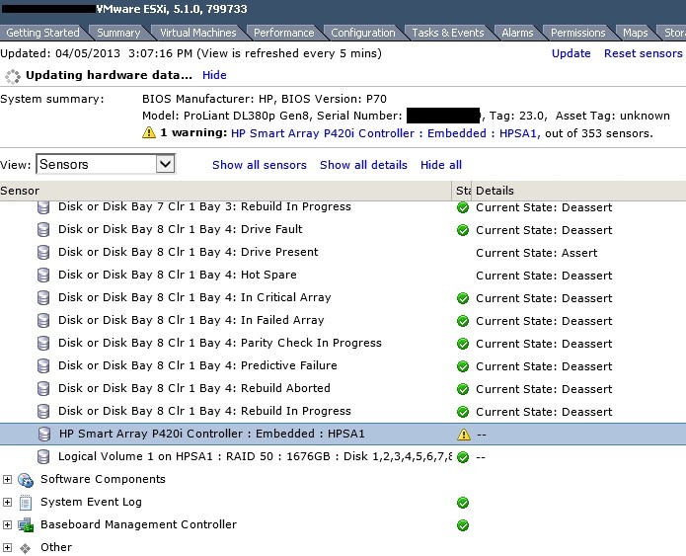The image size is (686, 556).
Task: Click green status icon for Predictive Failure row
Action: tap(463, 366)
